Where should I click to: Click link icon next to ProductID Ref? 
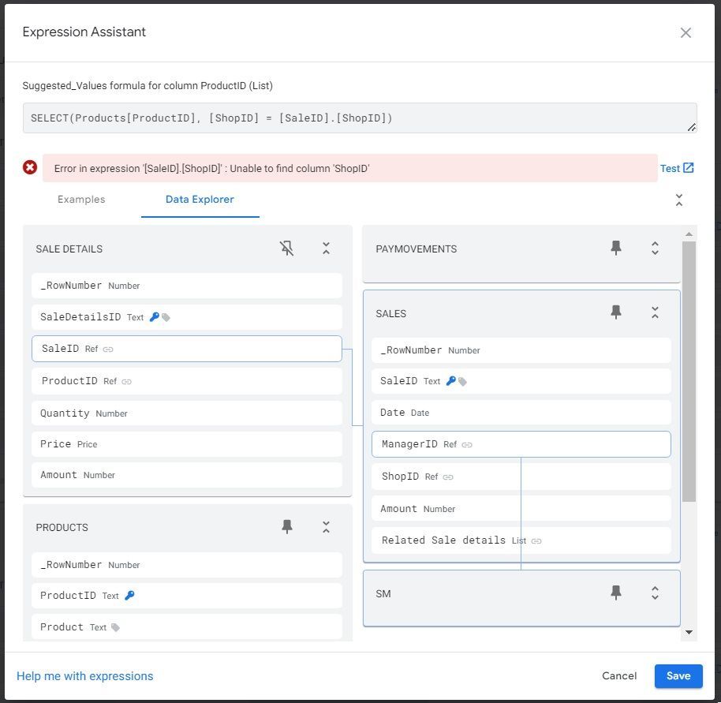coord(126,382)
